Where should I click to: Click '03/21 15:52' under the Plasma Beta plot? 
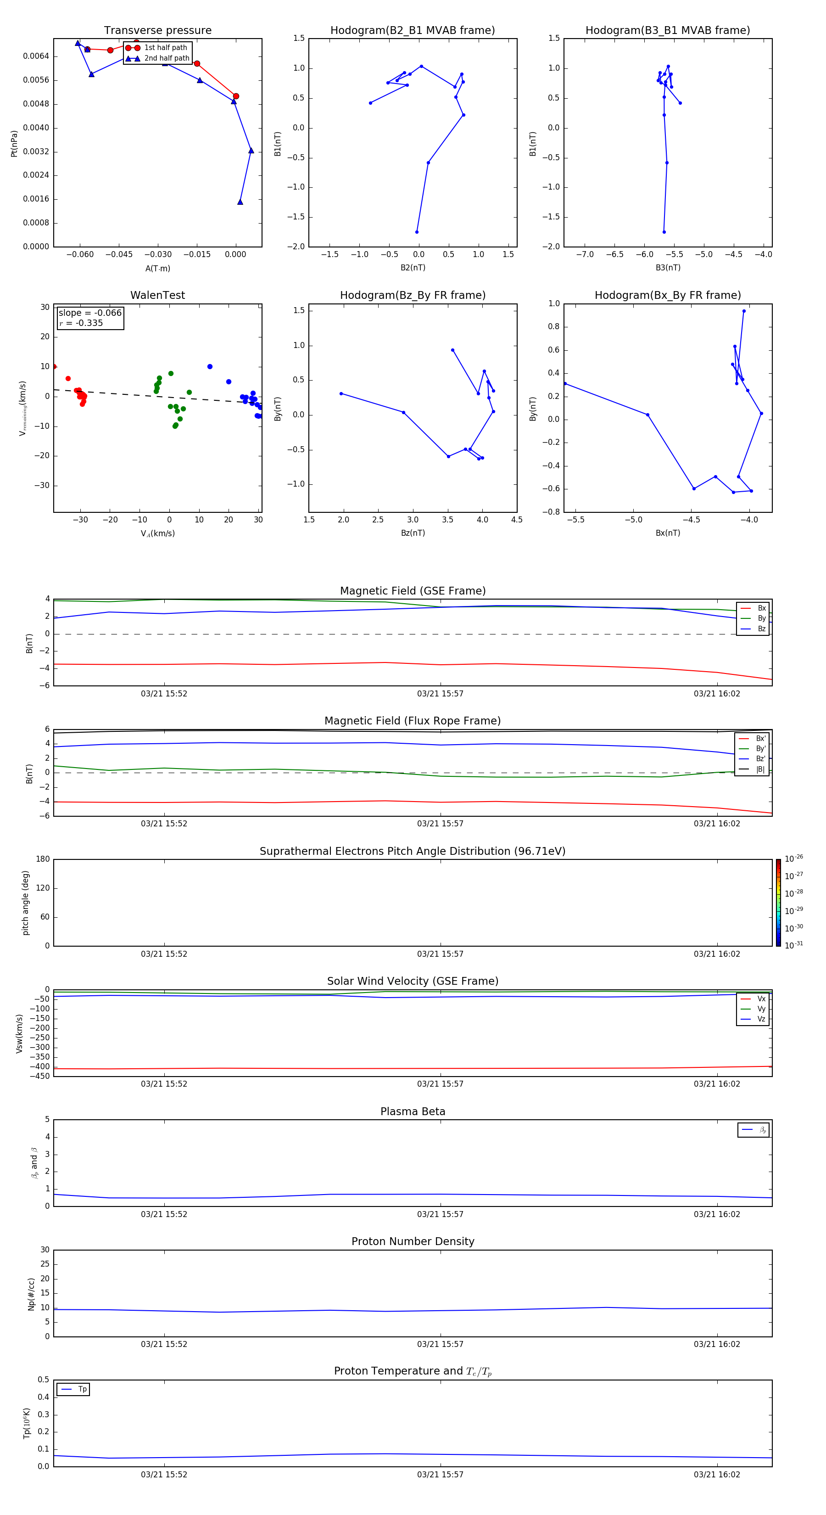point(164,1214)
